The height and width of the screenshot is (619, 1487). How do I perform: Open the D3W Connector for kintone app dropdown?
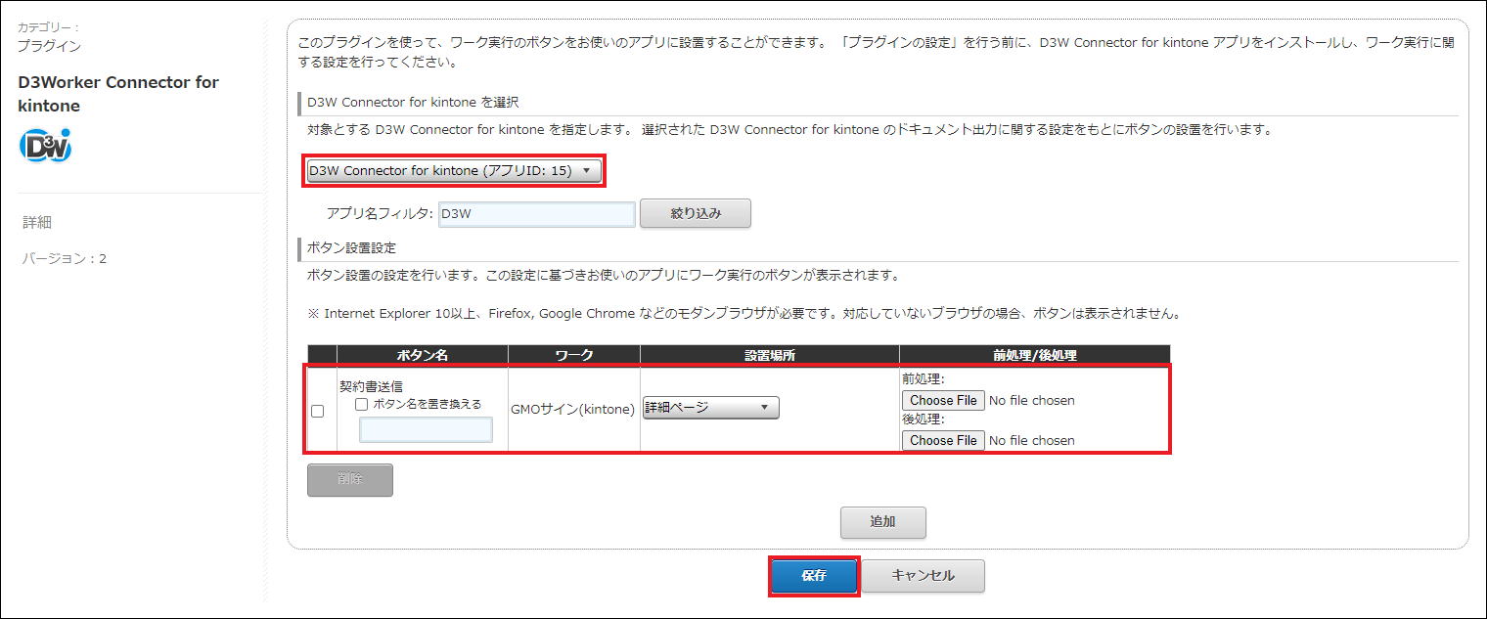454,171
